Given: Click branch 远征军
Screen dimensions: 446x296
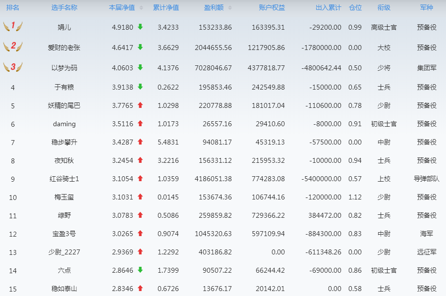Looking at the screenshot, I should click(427, 252).
